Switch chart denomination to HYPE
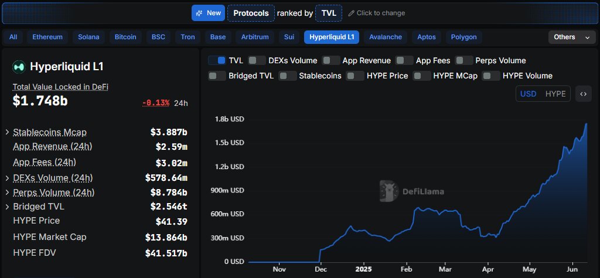Screen dimensions: 600x278 (x=555, y=94)
